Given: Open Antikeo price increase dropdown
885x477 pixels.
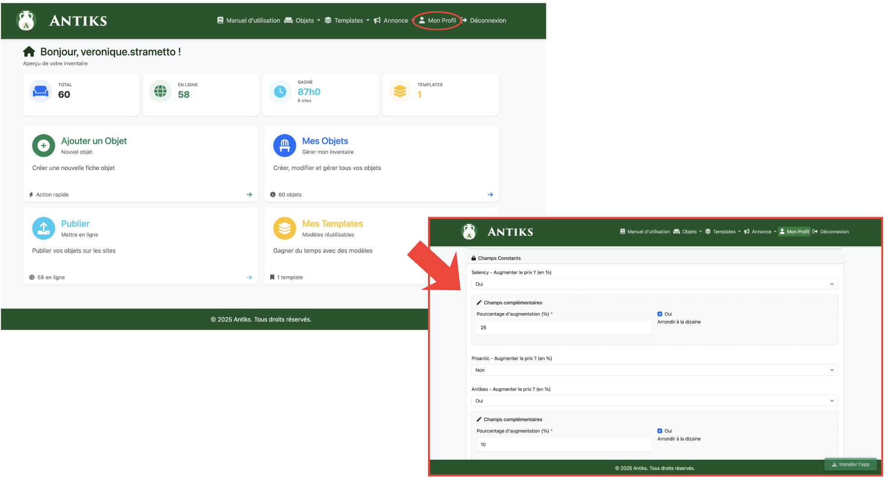Looking at the screenshot, I should point(654,401).
